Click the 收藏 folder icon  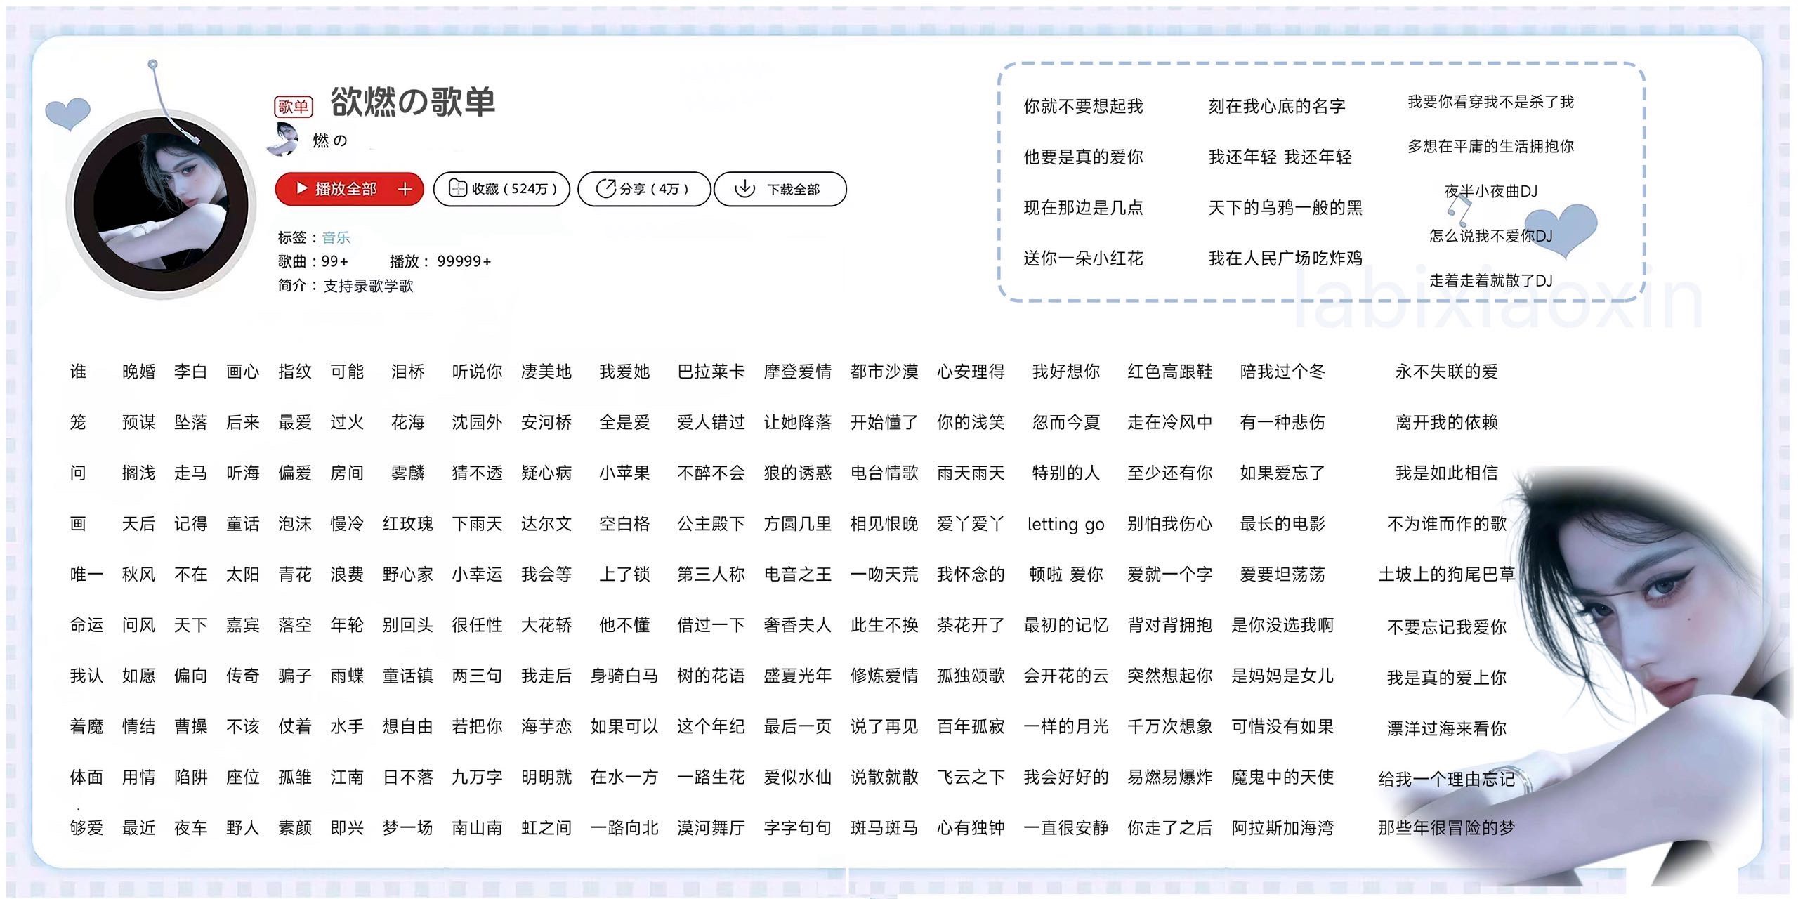[x=457, y=188]
